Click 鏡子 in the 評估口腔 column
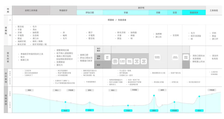The height and width of the screenshot is (119, 224). click(91, 33)
